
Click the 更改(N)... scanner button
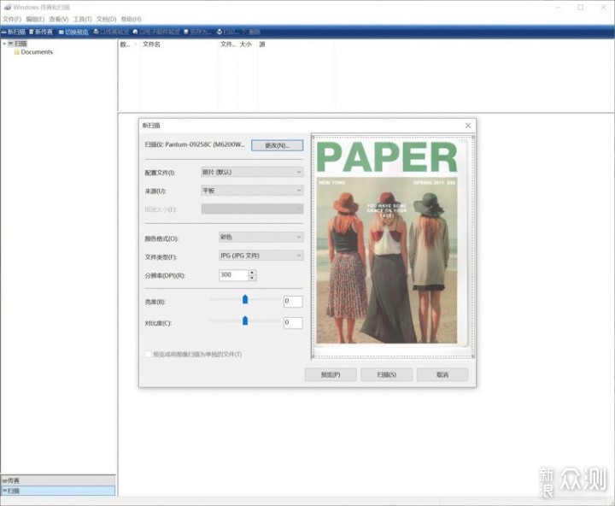[277, 145]
